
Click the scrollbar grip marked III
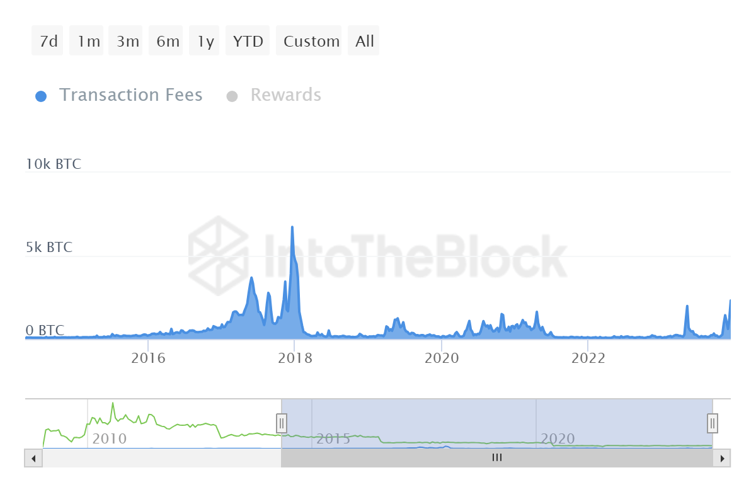coord(496,458)
